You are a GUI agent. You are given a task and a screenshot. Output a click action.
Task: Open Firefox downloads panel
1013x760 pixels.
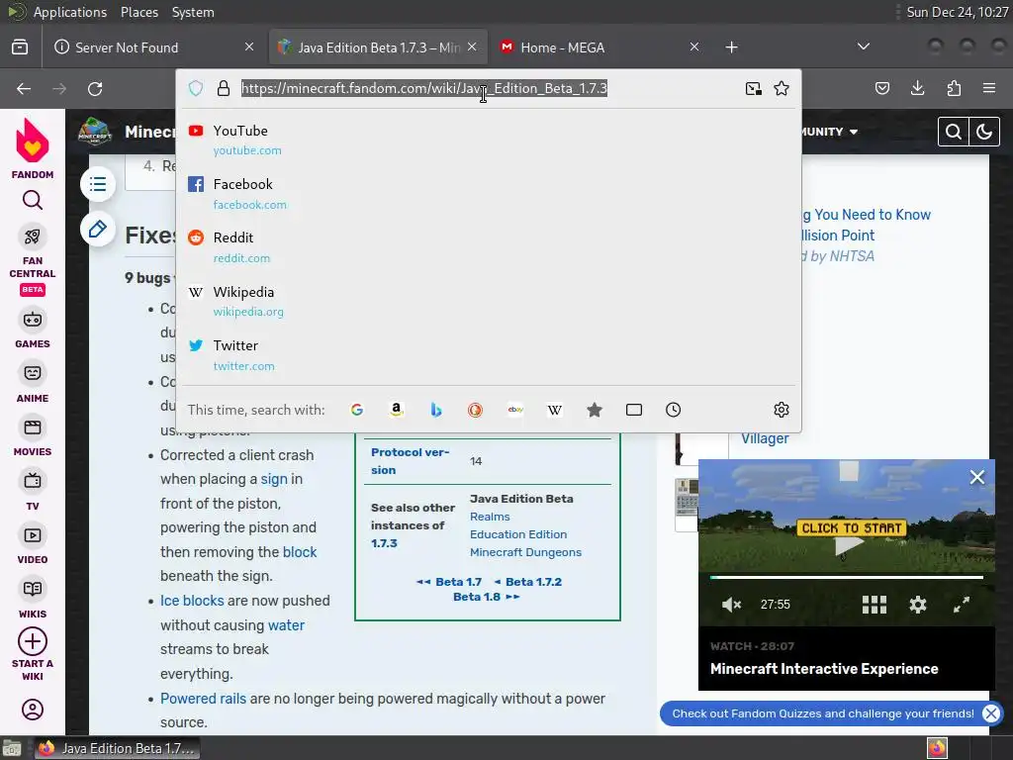point(917,88)
